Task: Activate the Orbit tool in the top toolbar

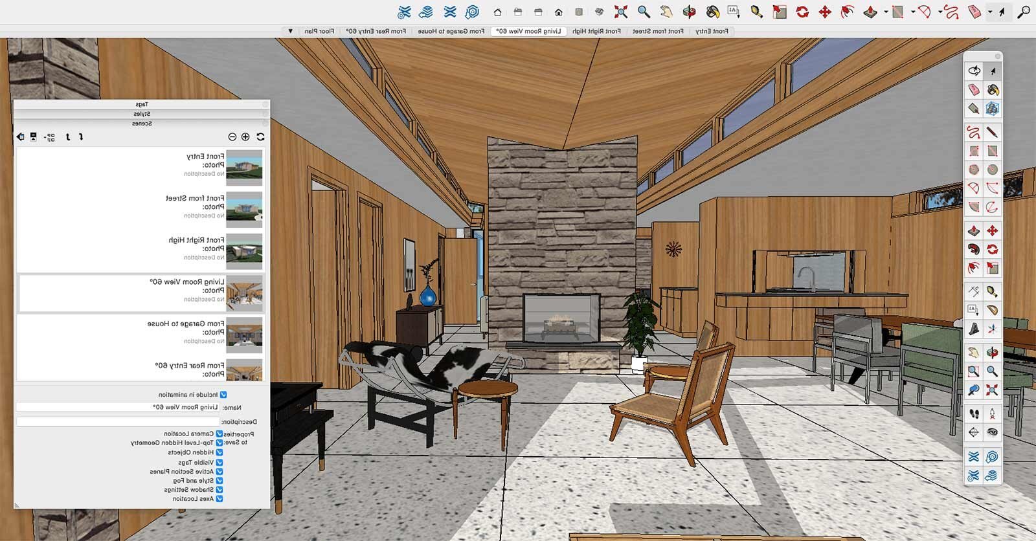Action: point(689,12)
